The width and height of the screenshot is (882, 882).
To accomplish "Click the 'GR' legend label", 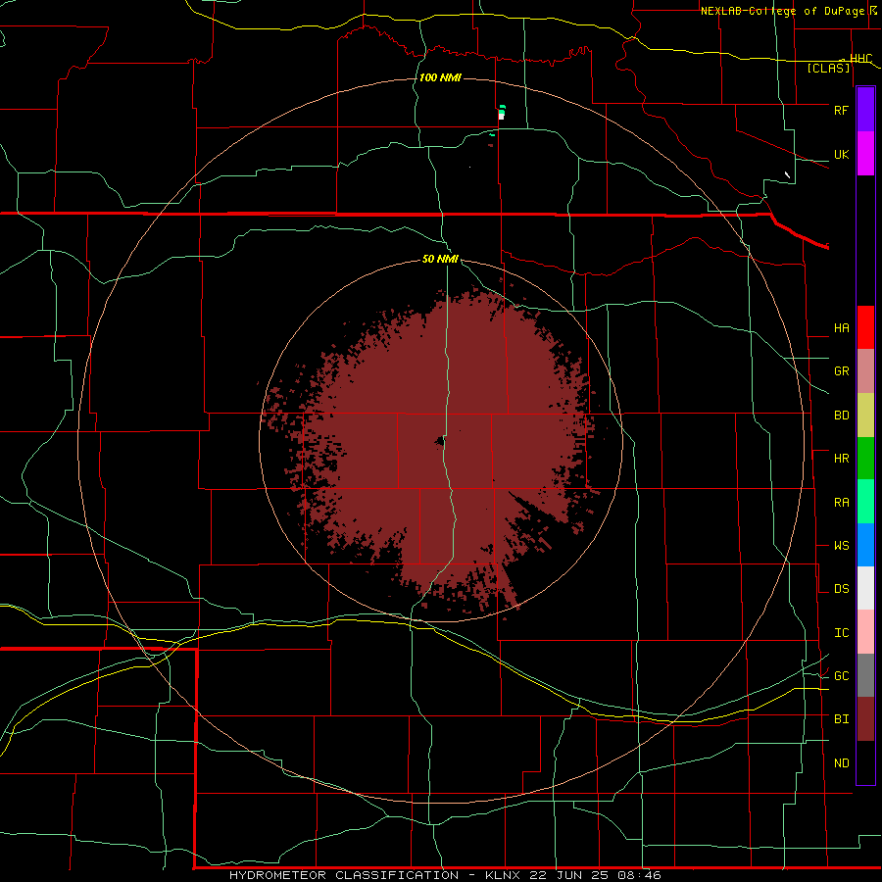I will tap(841, 371).
